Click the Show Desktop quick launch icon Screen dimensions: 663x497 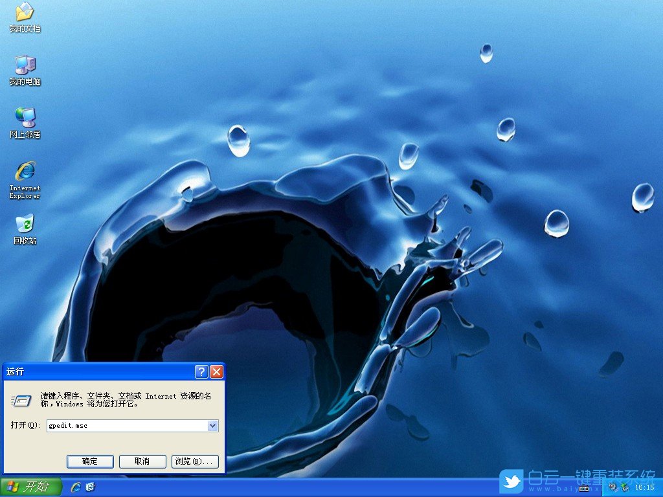pyautogui.click(x=89, y=487)
